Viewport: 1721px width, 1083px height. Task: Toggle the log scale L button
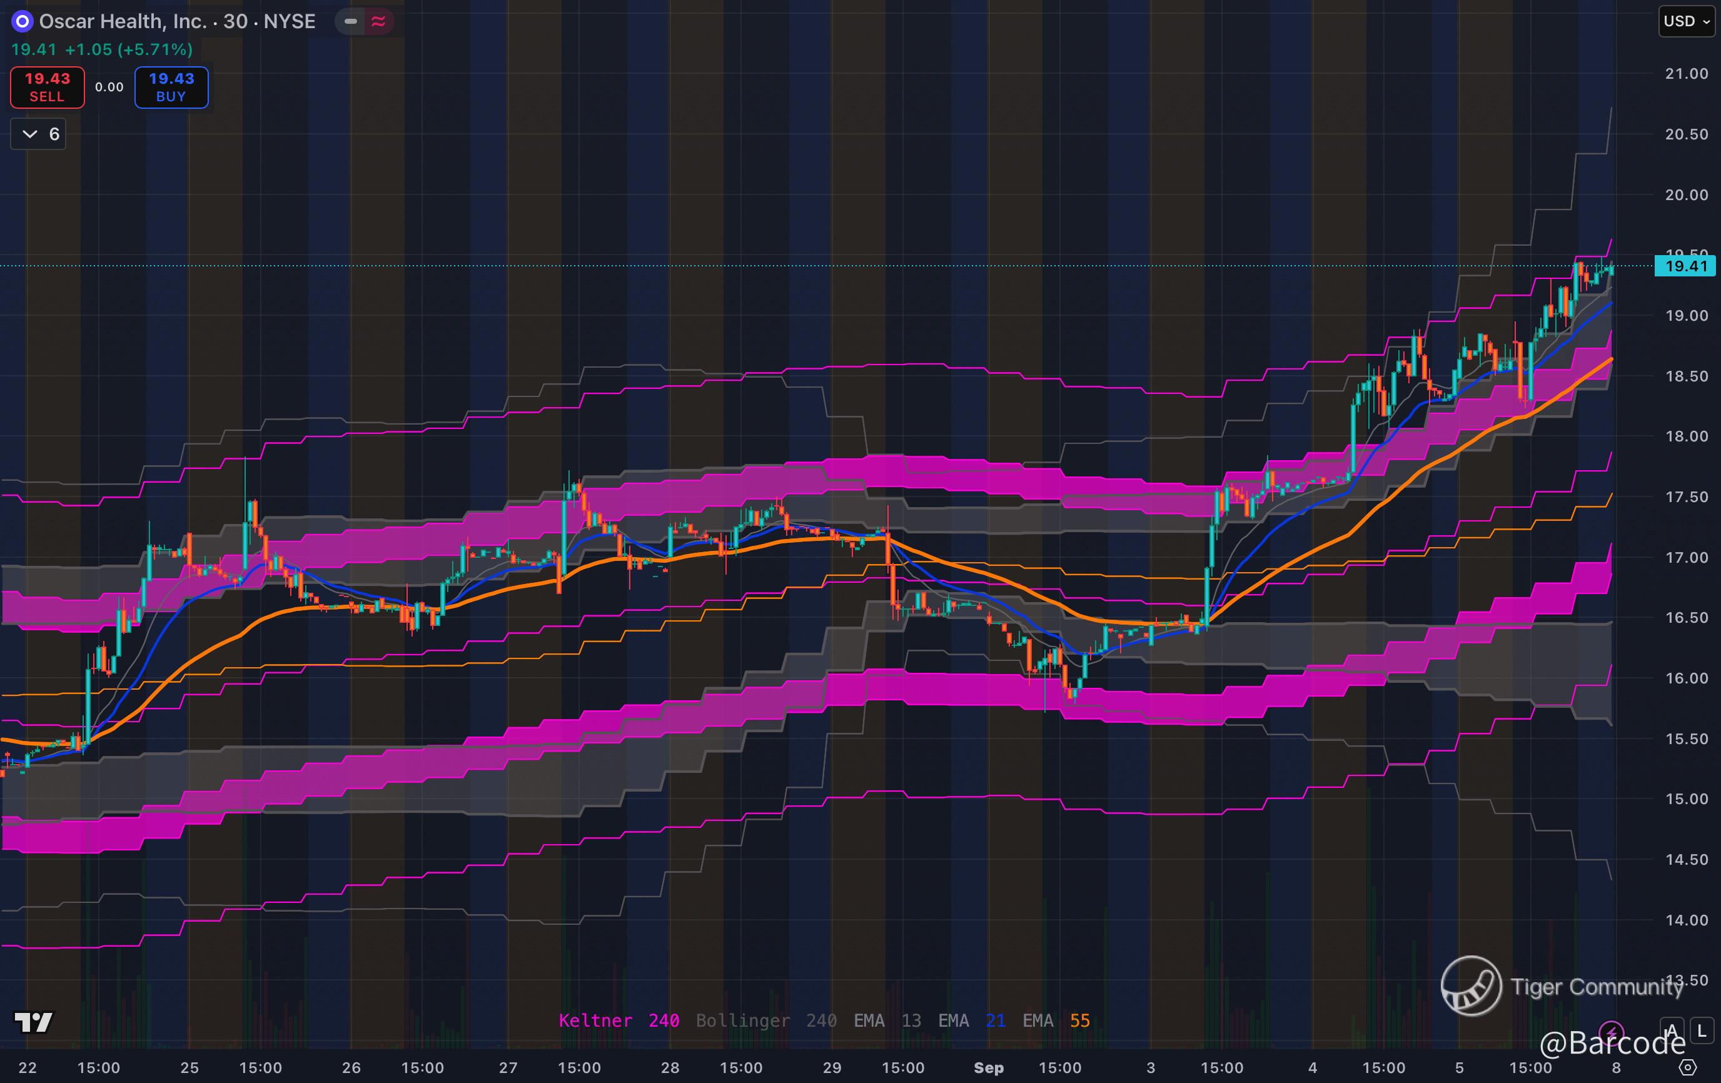(x=1702, y=1031)
